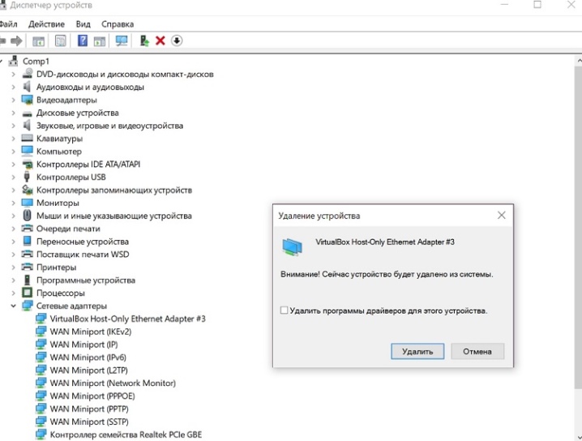Screen dimensions: 582x441
Task: Click the Сетевые адаптеры network icon
Action: (27, 306)
